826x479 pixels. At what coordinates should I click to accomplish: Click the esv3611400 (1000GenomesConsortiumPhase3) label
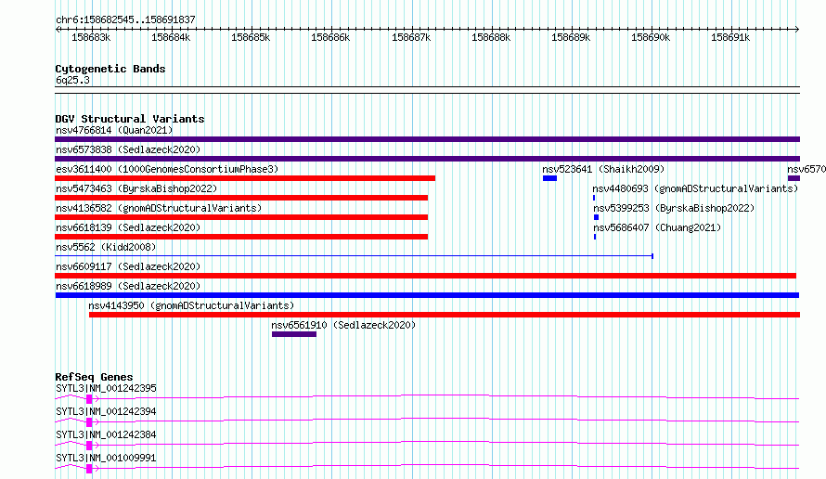click(x=167, y=169)
